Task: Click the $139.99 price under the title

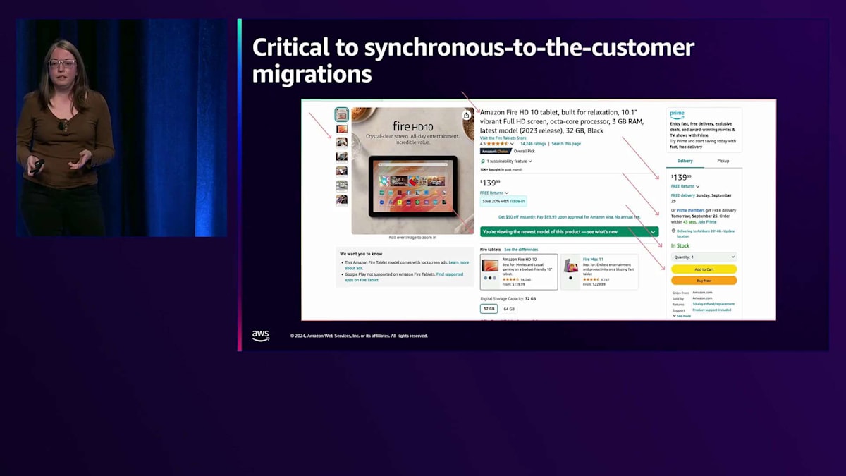Action: 490,183
